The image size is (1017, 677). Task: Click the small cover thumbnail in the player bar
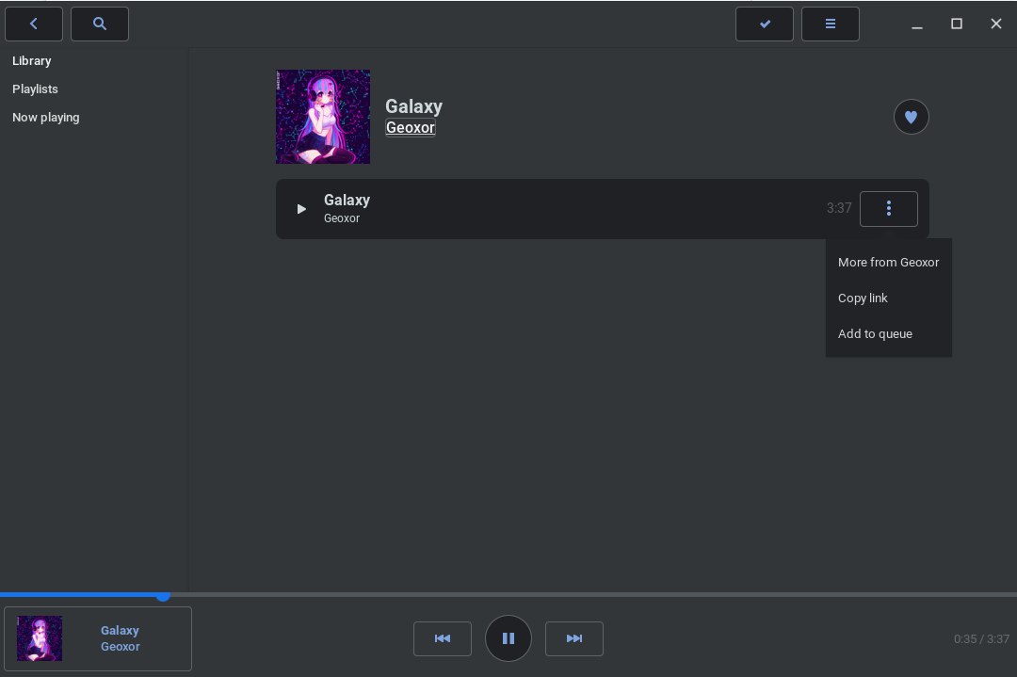[x=40, y=638]
